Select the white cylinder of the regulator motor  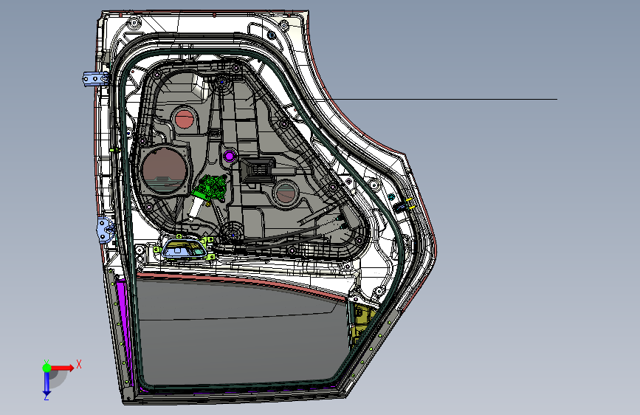pos(195,208)
